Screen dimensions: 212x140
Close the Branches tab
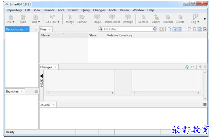tap(22, 91)
